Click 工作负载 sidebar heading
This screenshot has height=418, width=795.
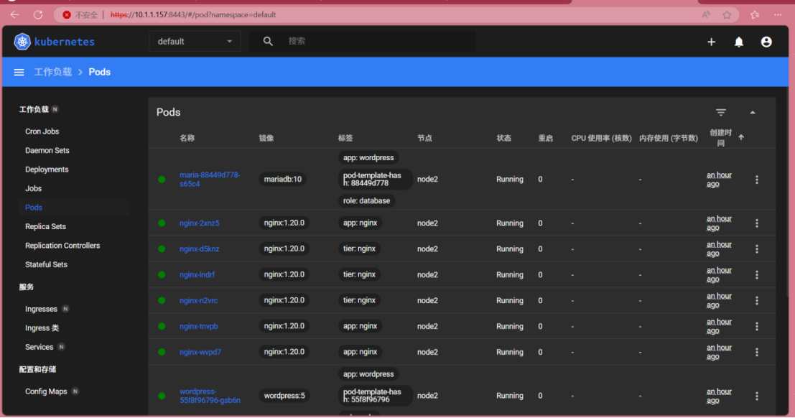[x=34, y=110]
